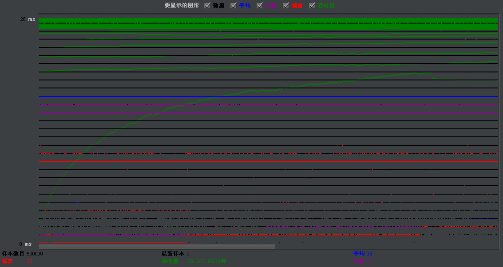Click the 平均 18 readout below the graph

point(363,254)
